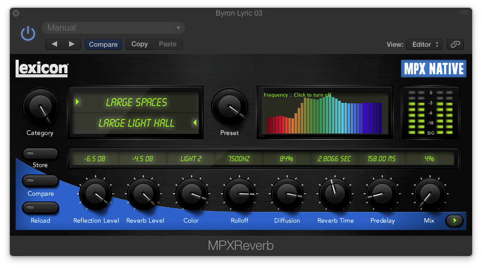Click the Color knob
Viewport: 482px width, 268px height.
(x=192, y=194)
